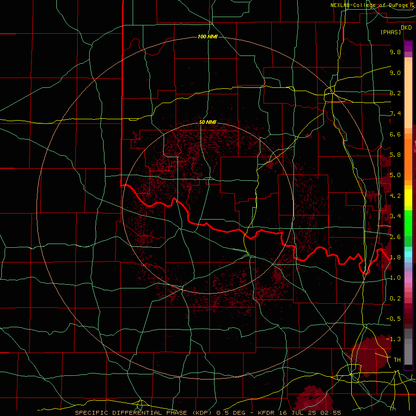Click the 1.0 value on the color scale
416x416 pixels.
pyautogui.click(x=395, y=278)
